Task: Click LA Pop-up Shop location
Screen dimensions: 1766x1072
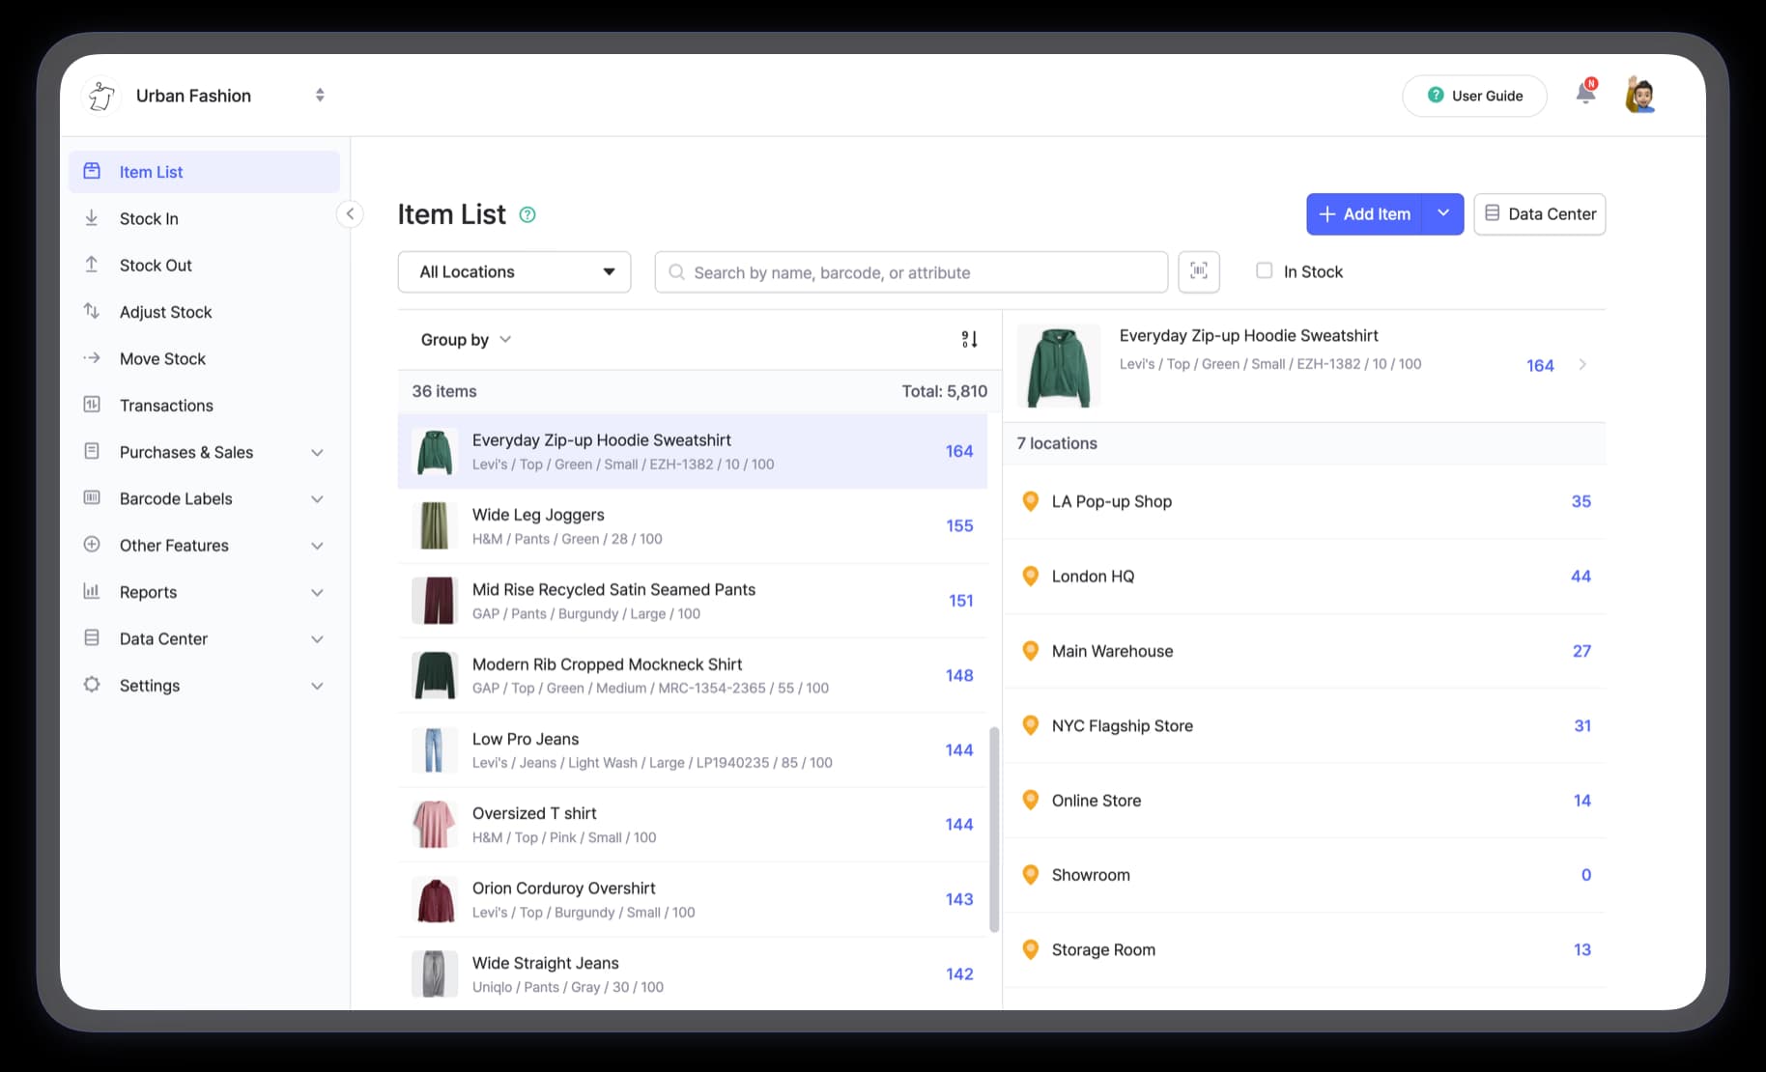Action: tap(1304, 501)
